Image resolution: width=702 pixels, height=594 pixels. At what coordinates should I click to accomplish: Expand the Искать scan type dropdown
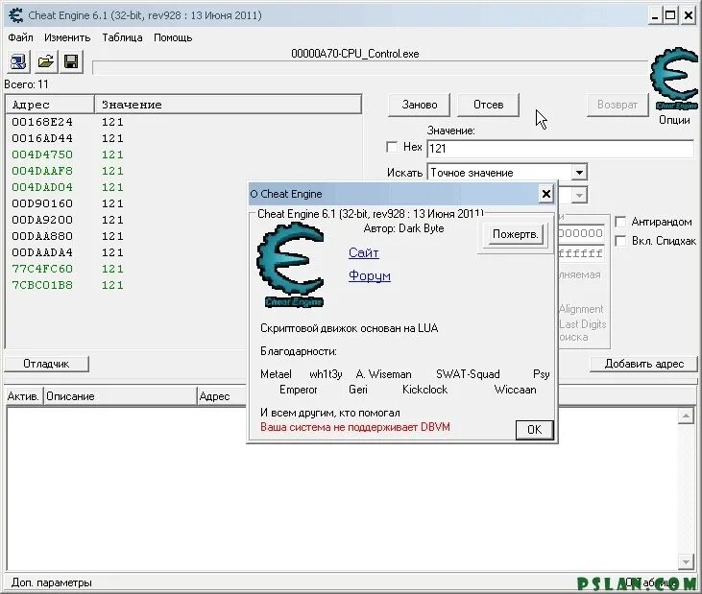click(579, 172)
